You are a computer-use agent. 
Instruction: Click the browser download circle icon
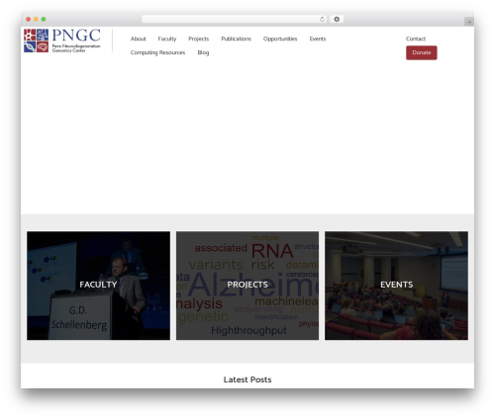[x=337, y=19]
